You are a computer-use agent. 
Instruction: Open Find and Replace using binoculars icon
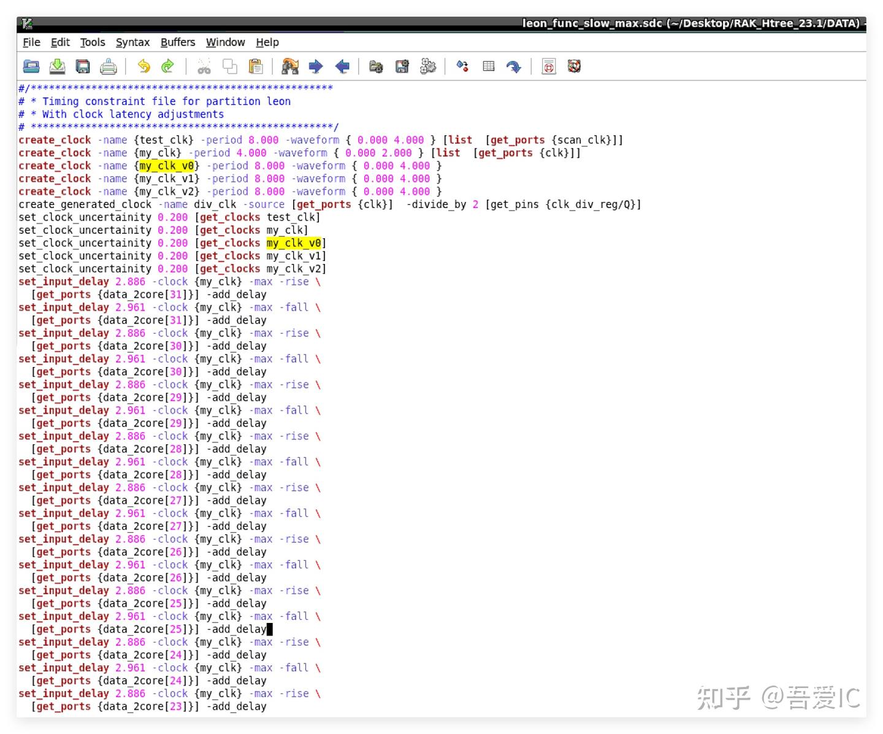coord(290,66)
